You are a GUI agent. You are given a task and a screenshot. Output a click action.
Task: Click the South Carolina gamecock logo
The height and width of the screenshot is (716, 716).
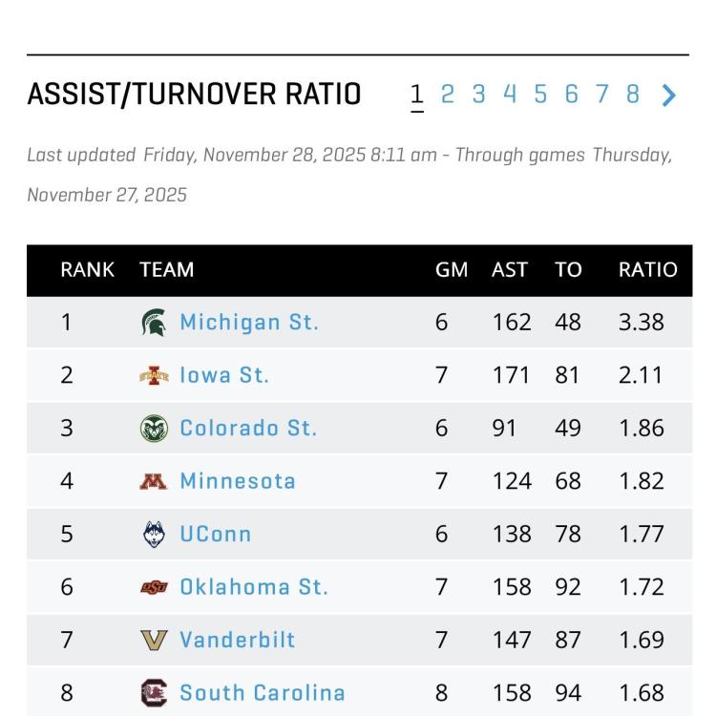click(153, 692)
